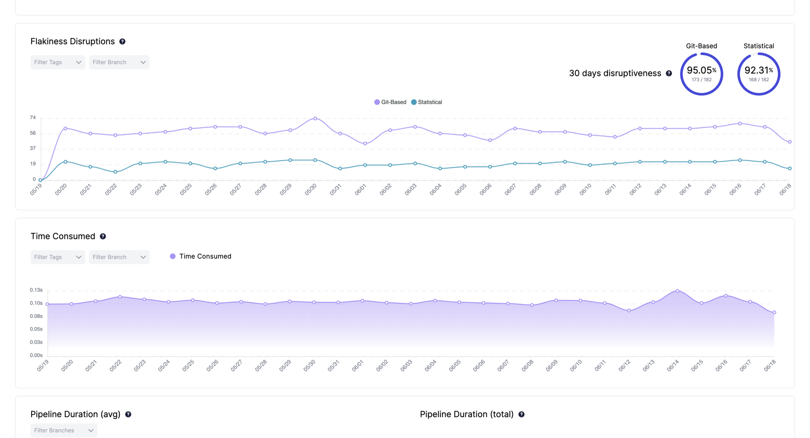
Task: Toggle Time Consumed series legend
Action: click(200, 256)
